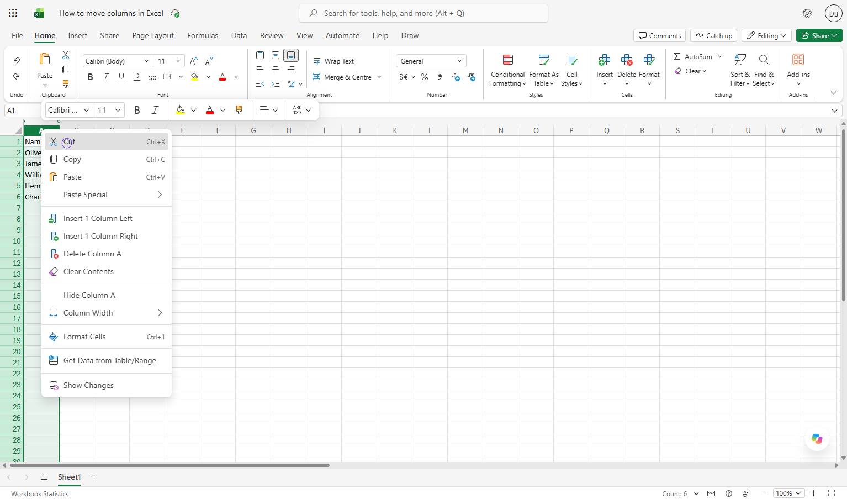
Task: Toggle Italic on the floating mini toolbar
Action: [155, 110]
